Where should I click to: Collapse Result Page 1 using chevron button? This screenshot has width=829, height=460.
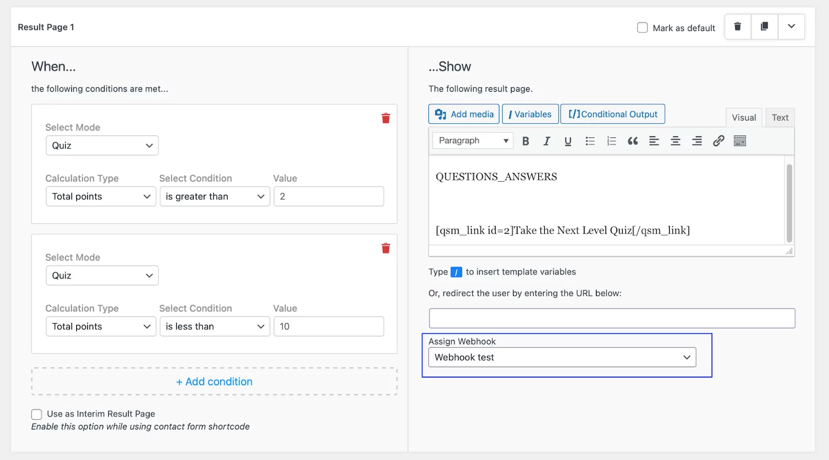791,26
